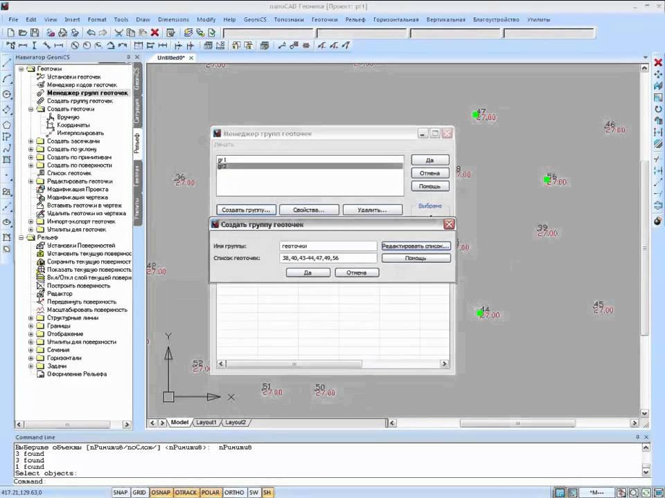Image resolution: width=665 pixels, height=498 pixels.
Task: Click the drawing area horizontal scrollbar thumb
Action: (x=517, y=423)
